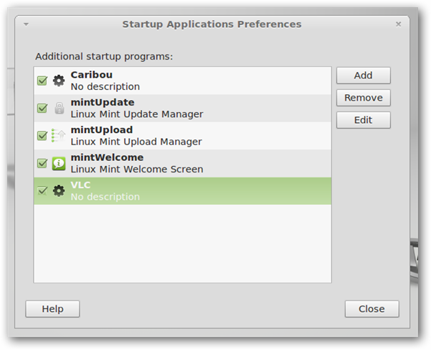Select the Linux Mint Update Manager row text

click(x=136, y=114)
